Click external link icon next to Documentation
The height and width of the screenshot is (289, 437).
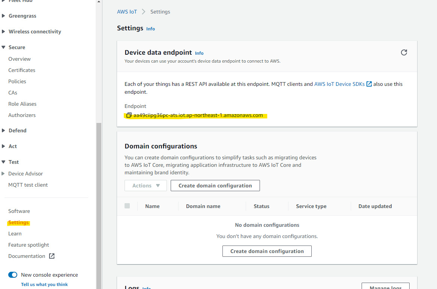52,256
